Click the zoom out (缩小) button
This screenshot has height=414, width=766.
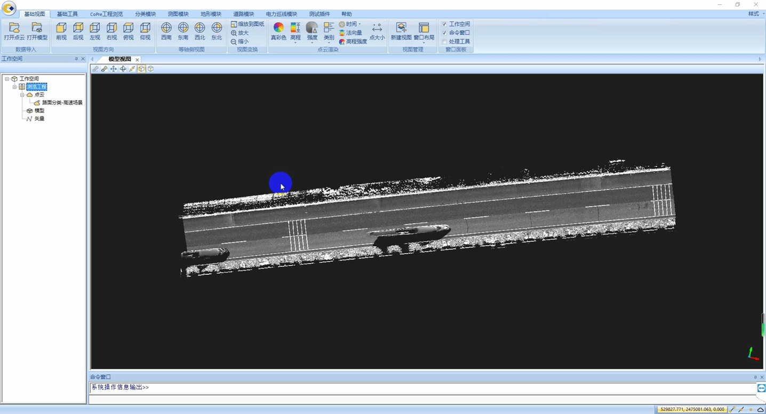(x=240, y=41)
